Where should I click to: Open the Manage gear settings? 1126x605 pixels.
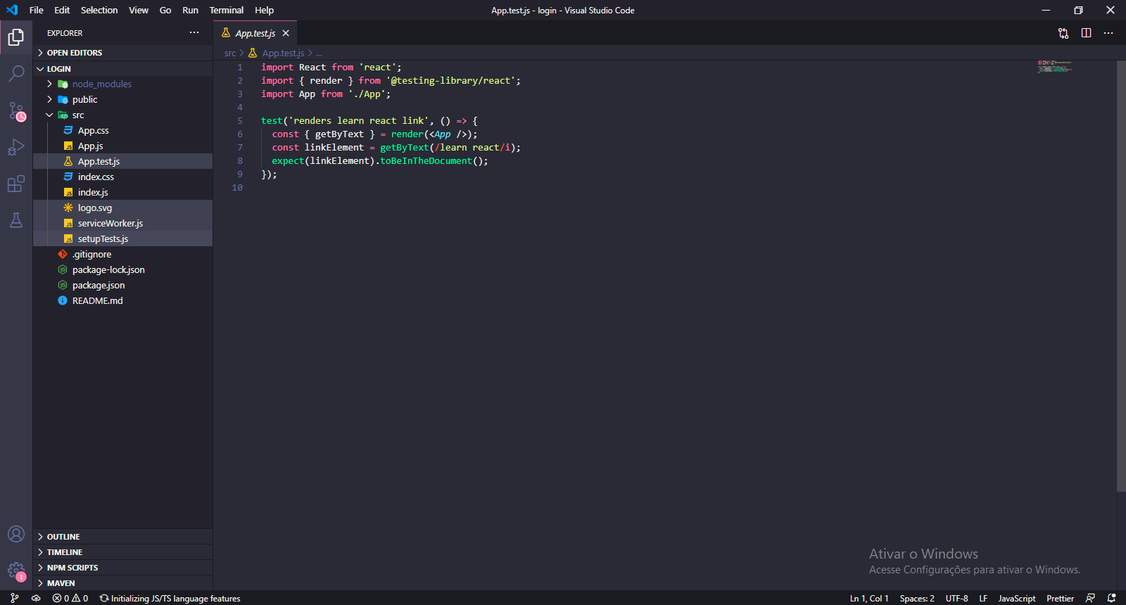pyautogui.click(x=16, y=571)
